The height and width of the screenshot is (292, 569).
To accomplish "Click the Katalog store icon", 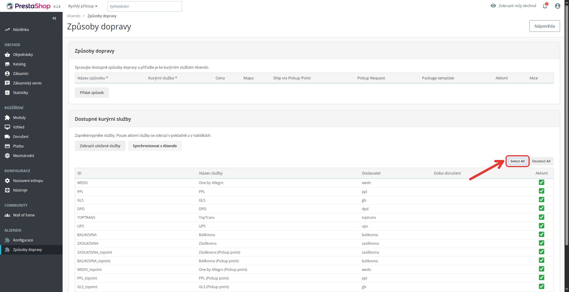I will [7, 64].
